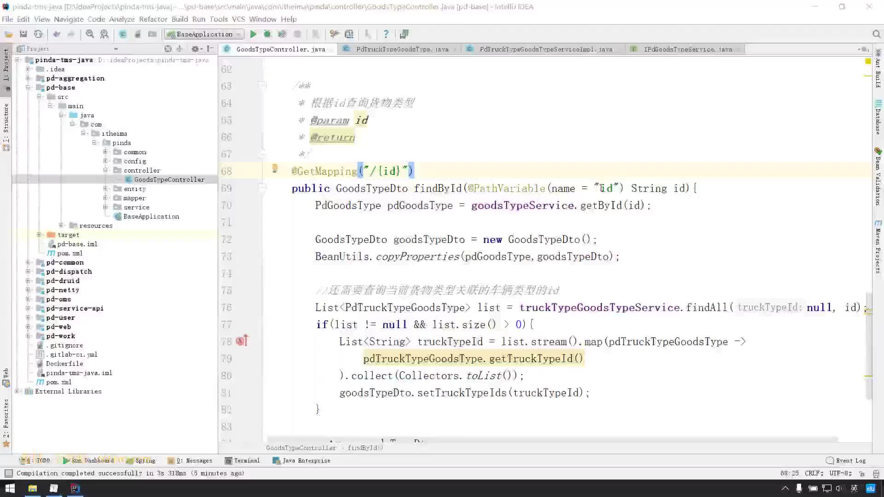Click the Synchronize toolbar icon

(38, 34)
